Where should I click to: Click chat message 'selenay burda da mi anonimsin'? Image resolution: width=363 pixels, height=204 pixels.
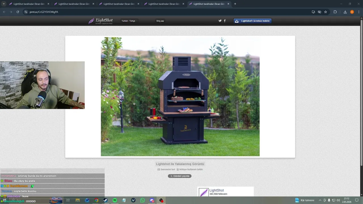coord(37,176)
